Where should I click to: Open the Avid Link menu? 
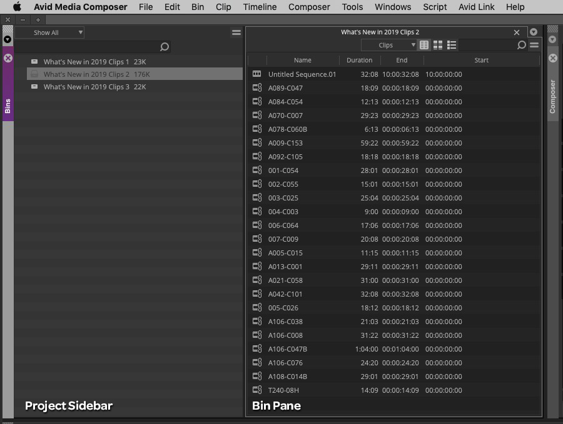pyautogui.click(x=476, y=7)
